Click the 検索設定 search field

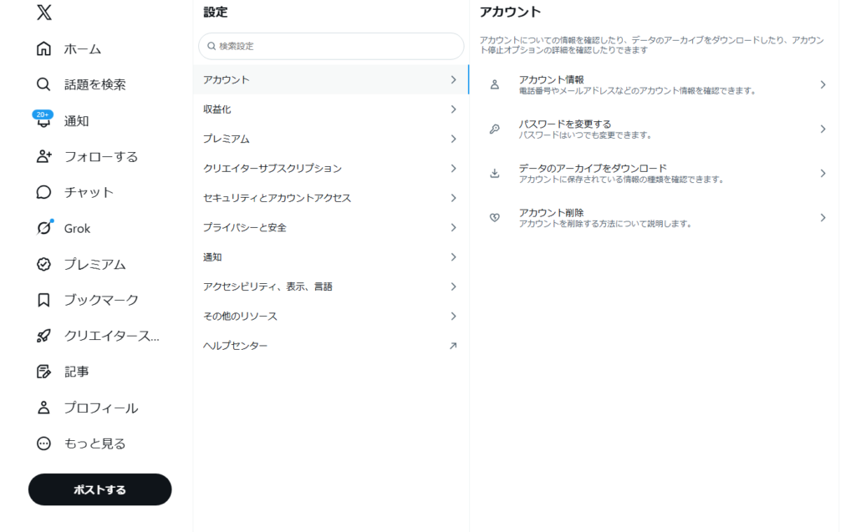334,46
